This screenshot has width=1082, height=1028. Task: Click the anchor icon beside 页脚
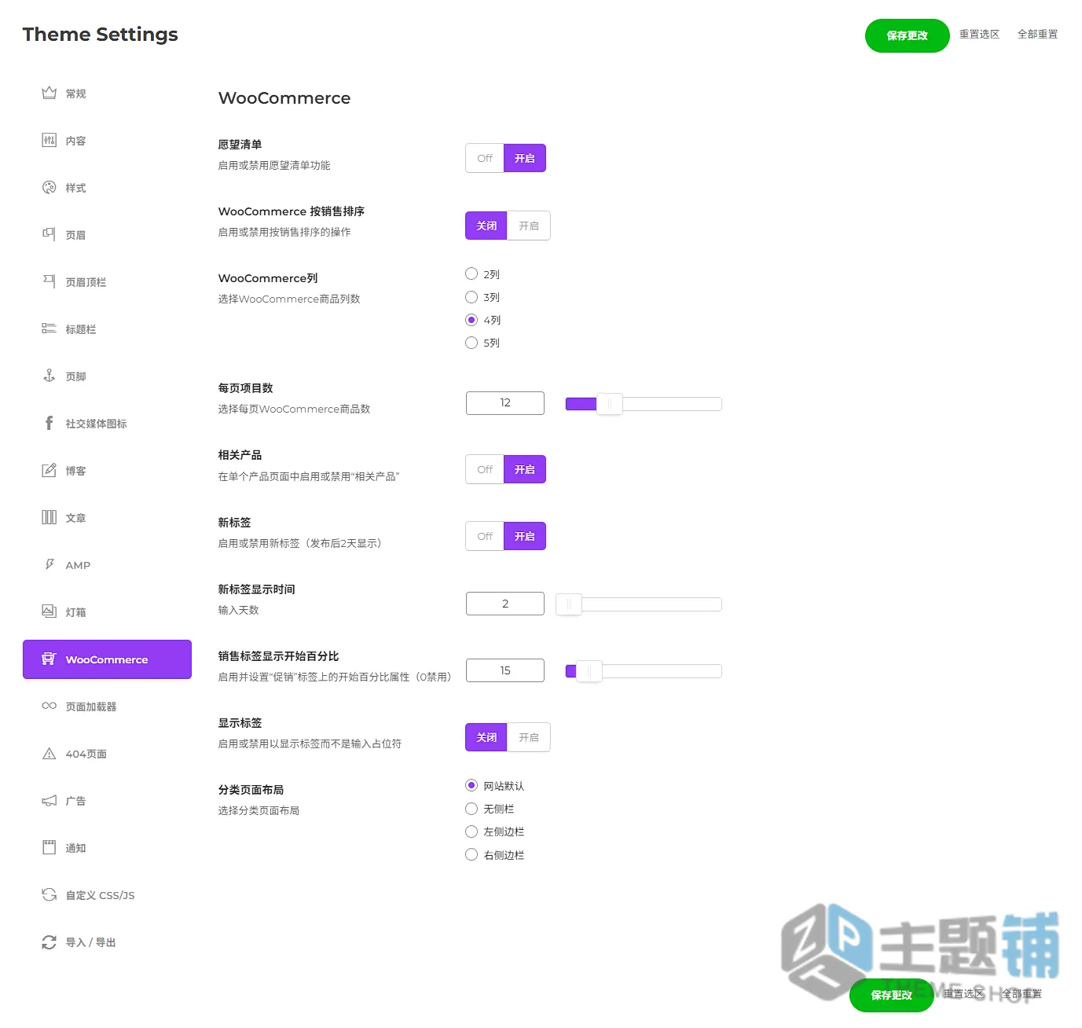(x=49, y=376)
